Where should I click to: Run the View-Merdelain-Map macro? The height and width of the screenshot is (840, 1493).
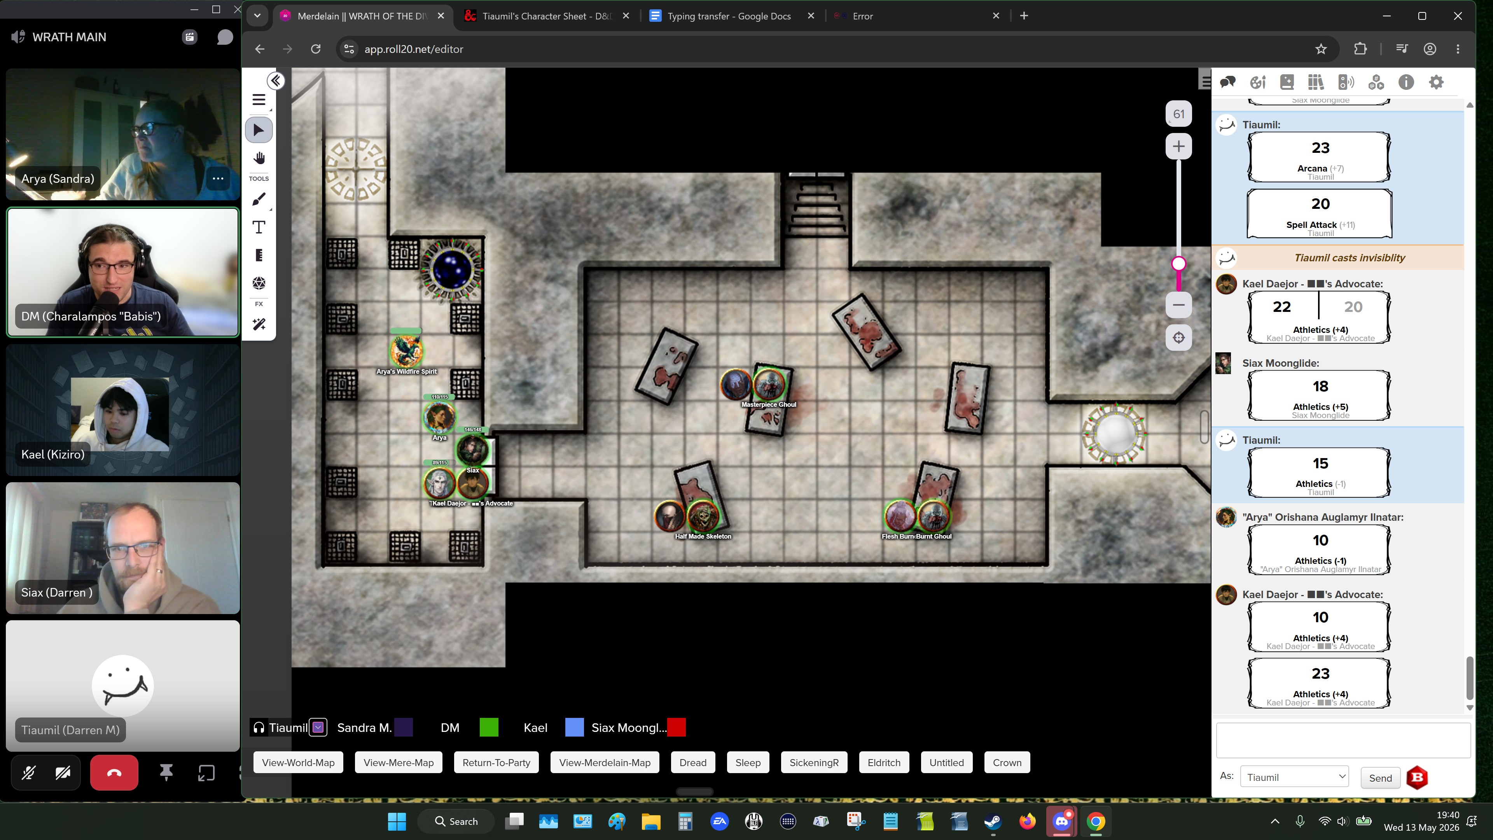605,762
